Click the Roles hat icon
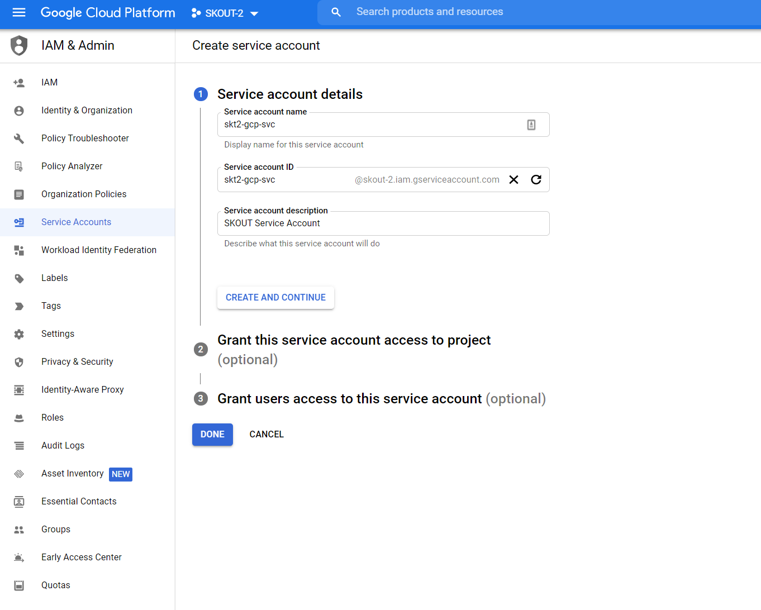The image size is (761, 610). (x=19, y=418)
